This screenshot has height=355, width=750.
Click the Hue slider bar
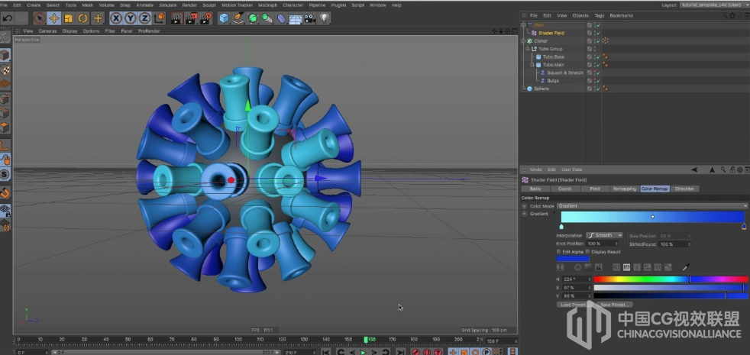[671, 279]
